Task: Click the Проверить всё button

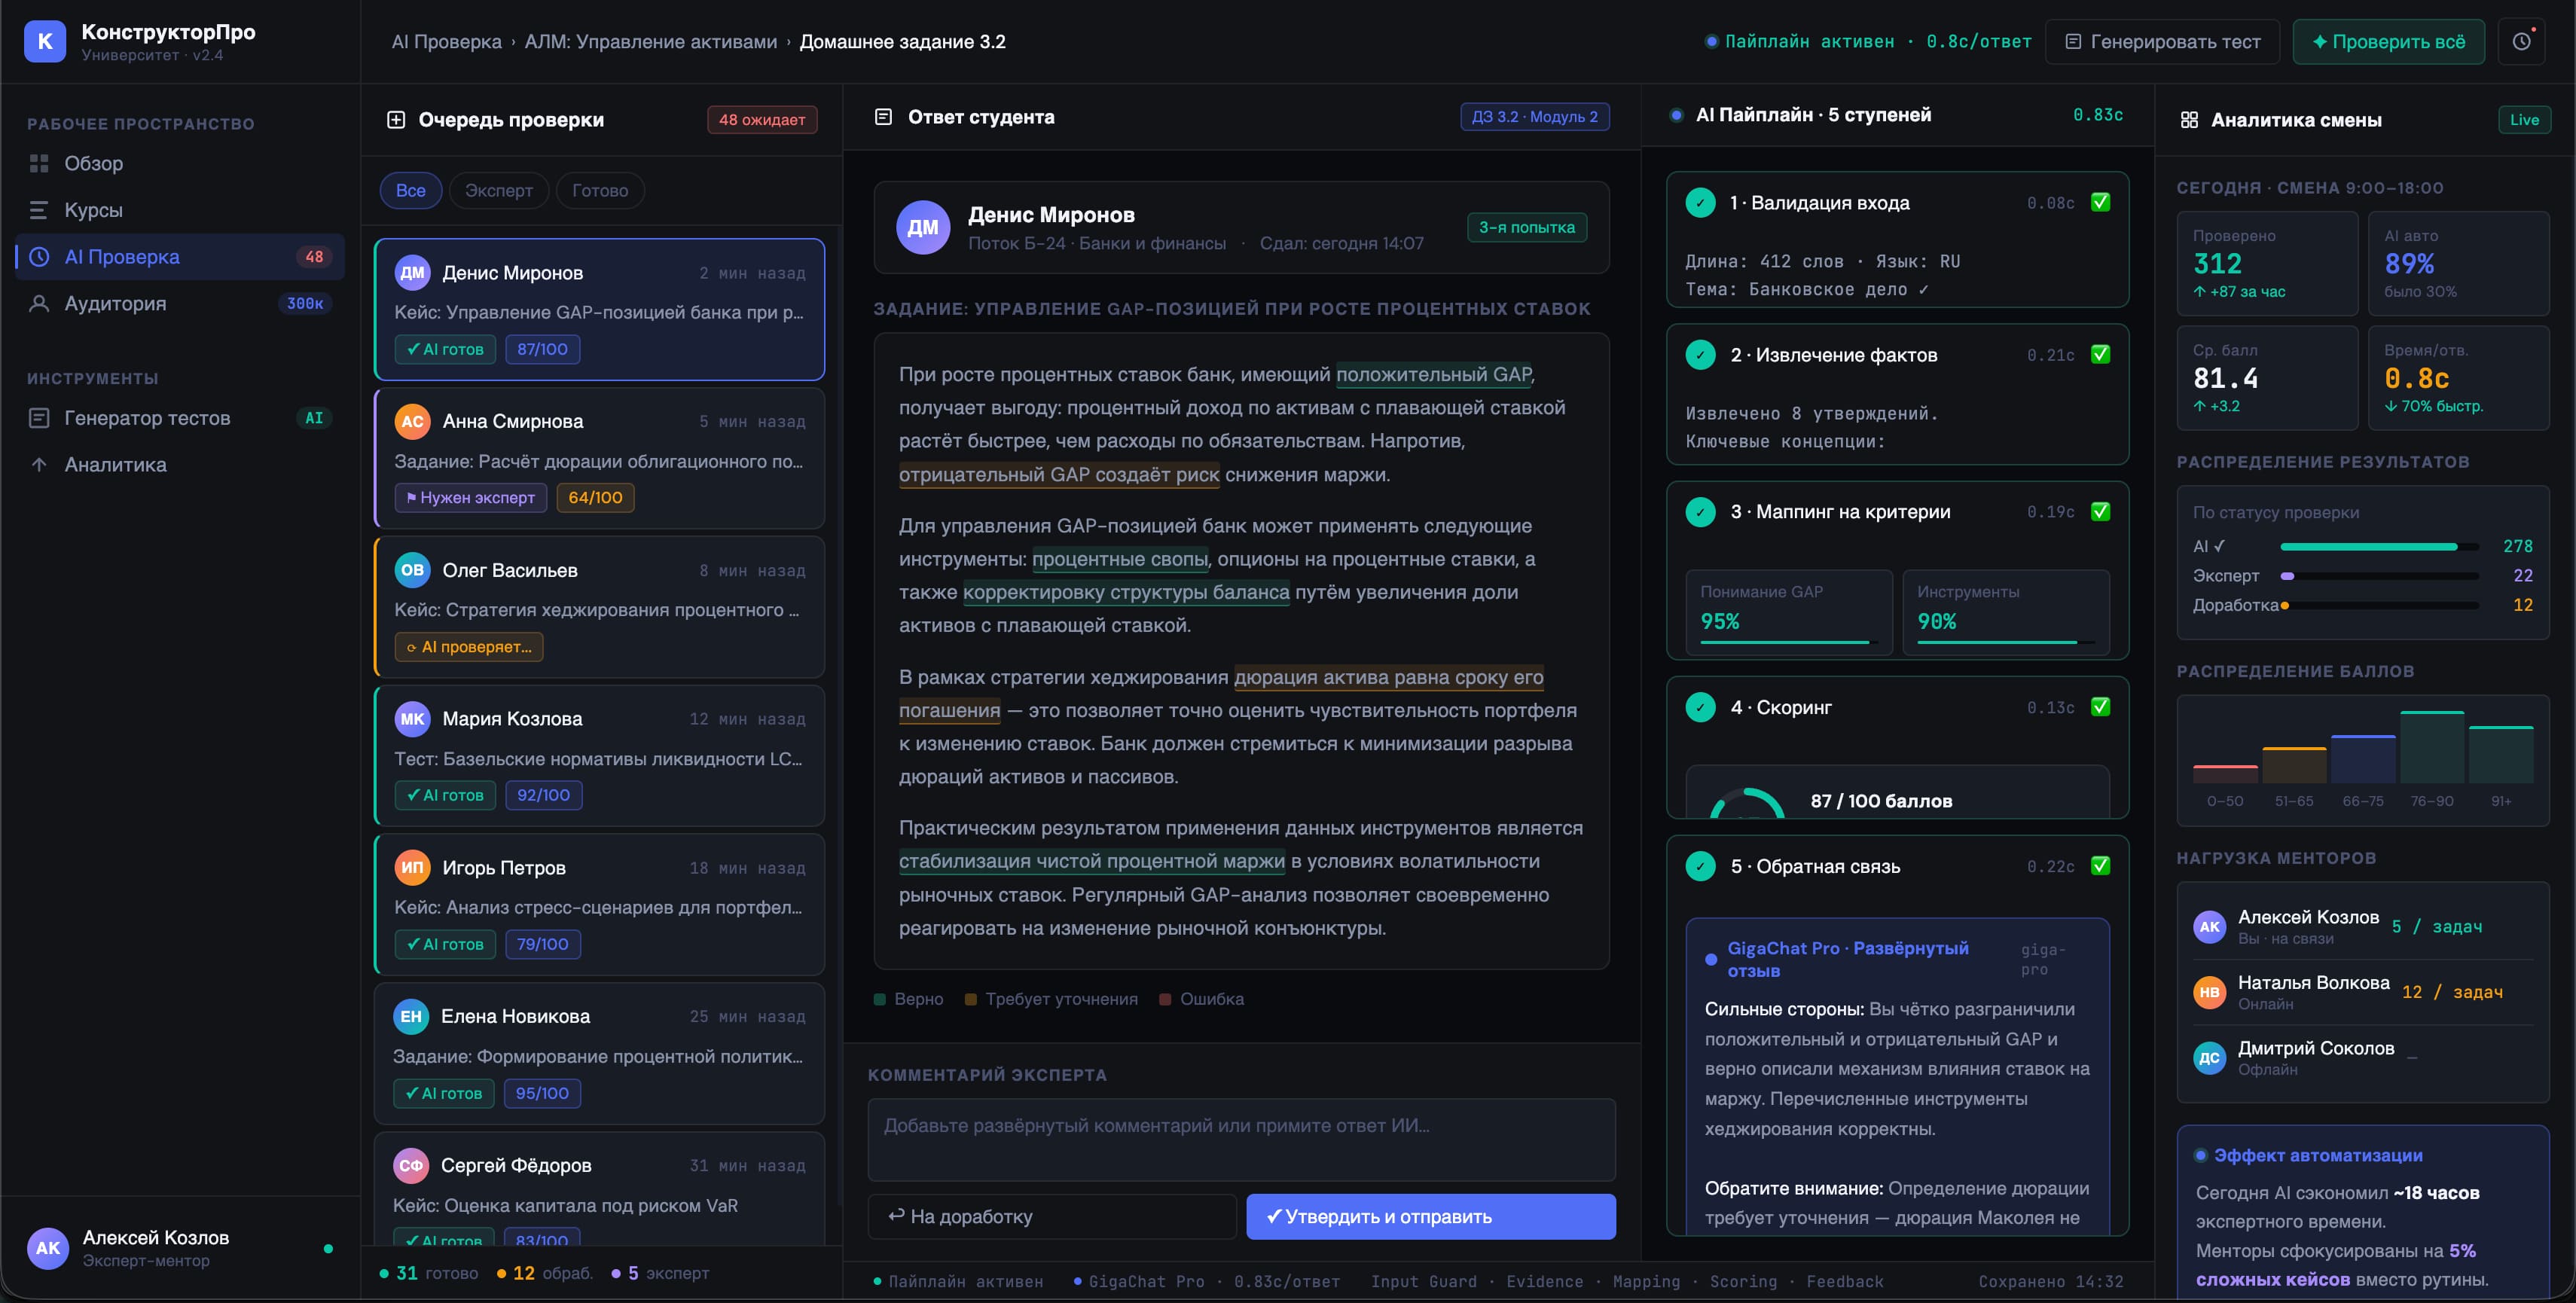Action: click(x=2388, y=41)
